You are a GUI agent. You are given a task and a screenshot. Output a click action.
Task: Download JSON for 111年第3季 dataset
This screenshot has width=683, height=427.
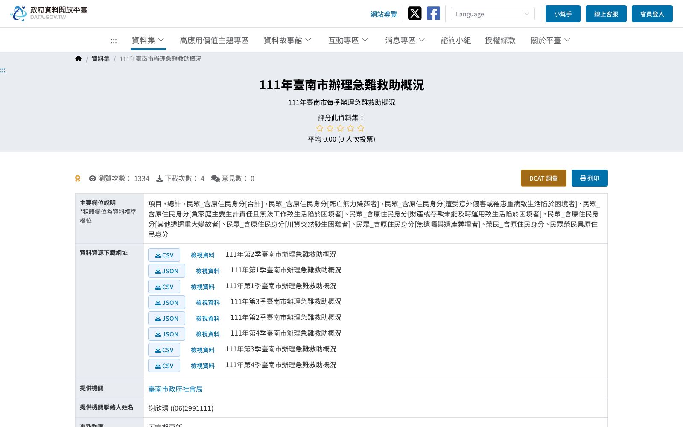pyautogui.click(x=167, y=302)
